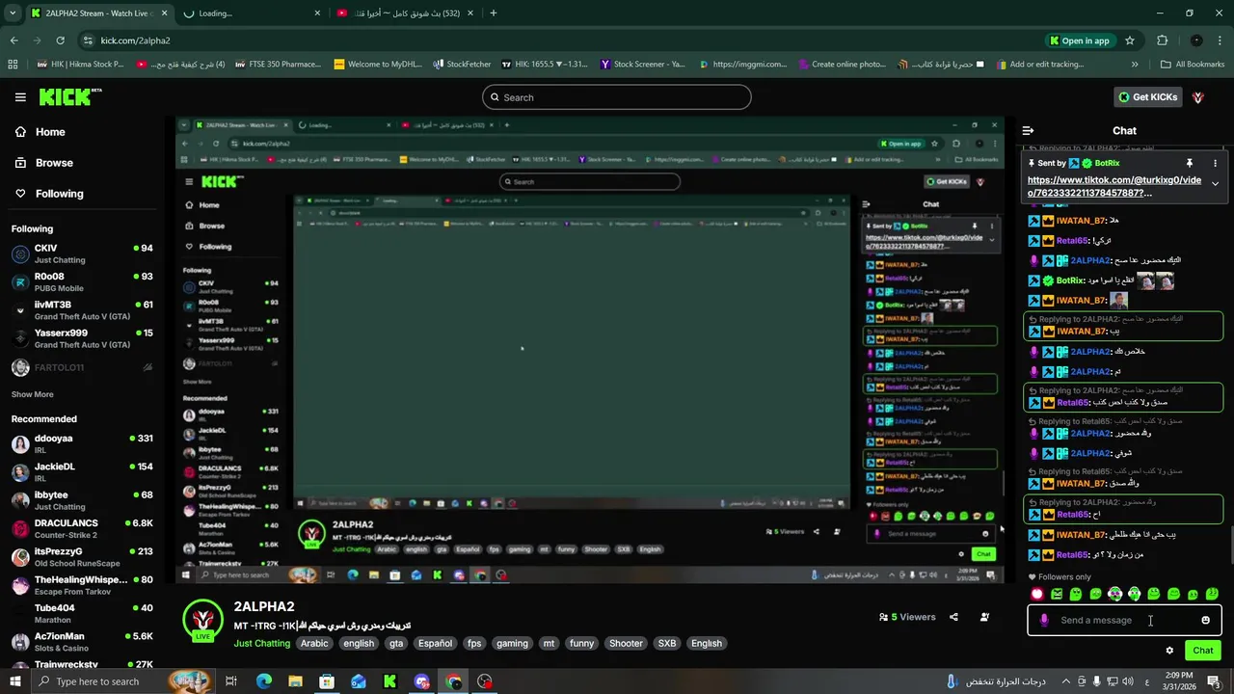Open chat settings gear icon
This screenshot has height=694, width=1234.
[x=1169, y=651]
